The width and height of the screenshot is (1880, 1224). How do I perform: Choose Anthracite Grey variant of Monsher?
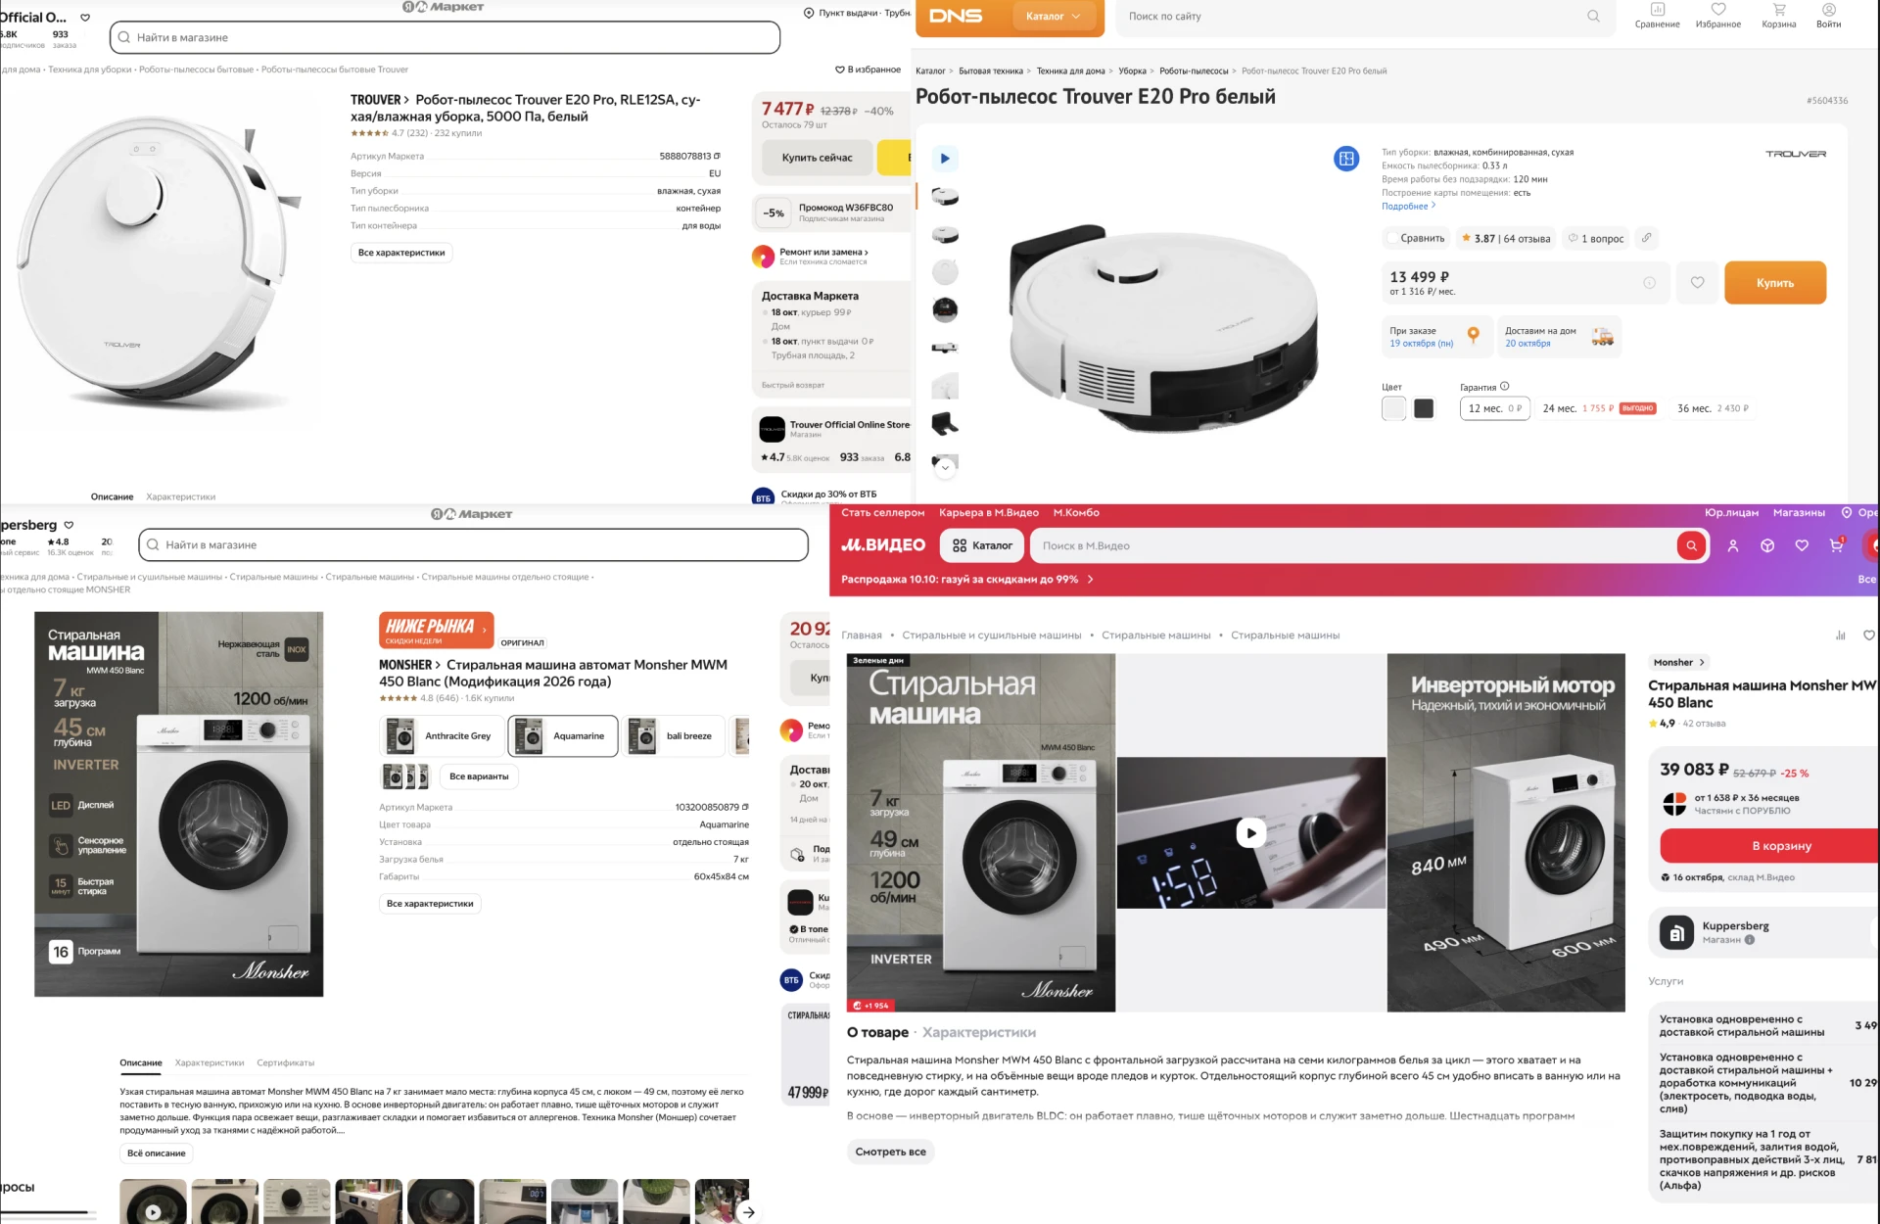(x=442, y=736)
